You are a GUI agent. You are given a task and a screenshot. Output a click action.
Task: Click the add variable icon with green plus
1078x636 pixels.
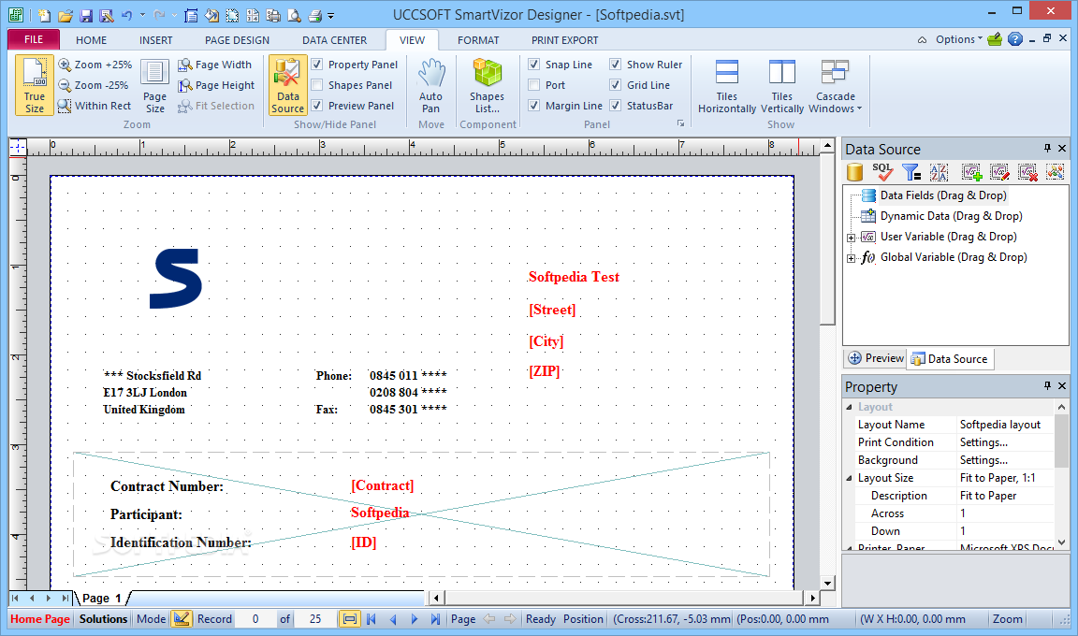pyautogui.click(x=971, y=172)
